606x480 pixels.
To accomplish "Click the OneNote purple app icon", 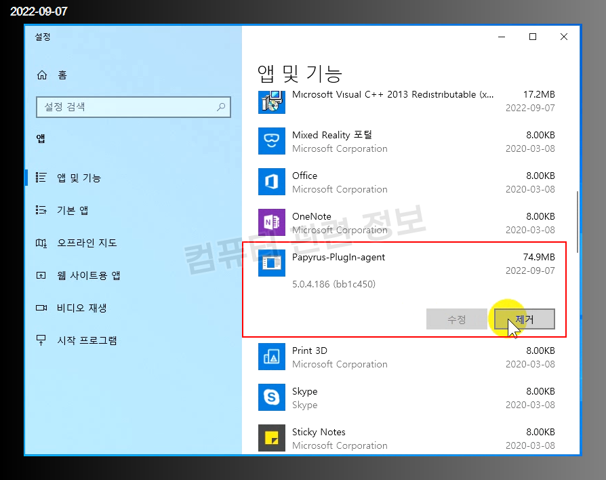I will [x=272, y=222].
